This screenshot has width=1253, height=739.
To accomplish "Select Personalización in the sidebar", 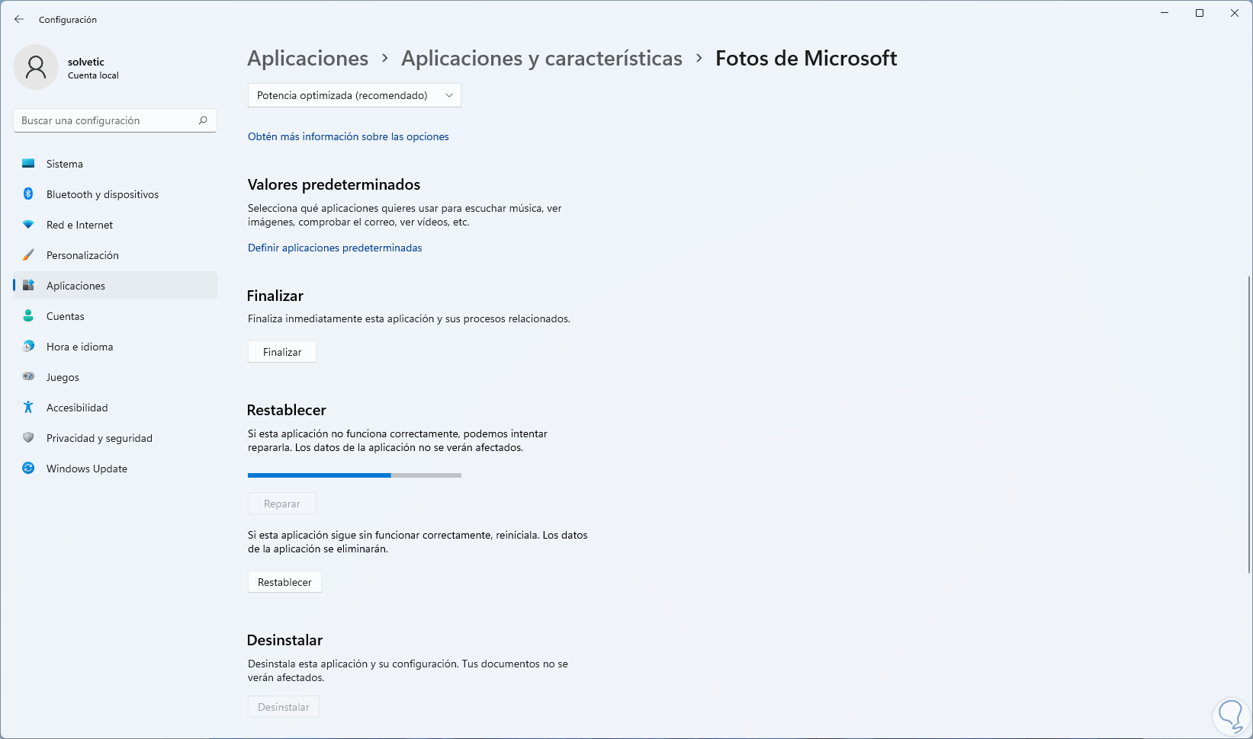I will click(x=115, y=255).
